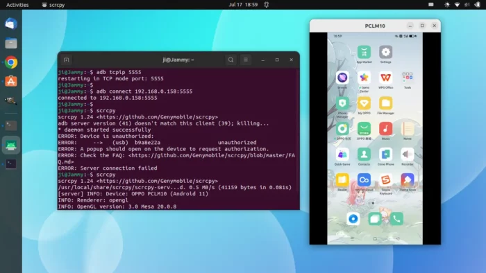486x273 pixels.
Task: Open File Manager on the phone
Action: point(385,103)
